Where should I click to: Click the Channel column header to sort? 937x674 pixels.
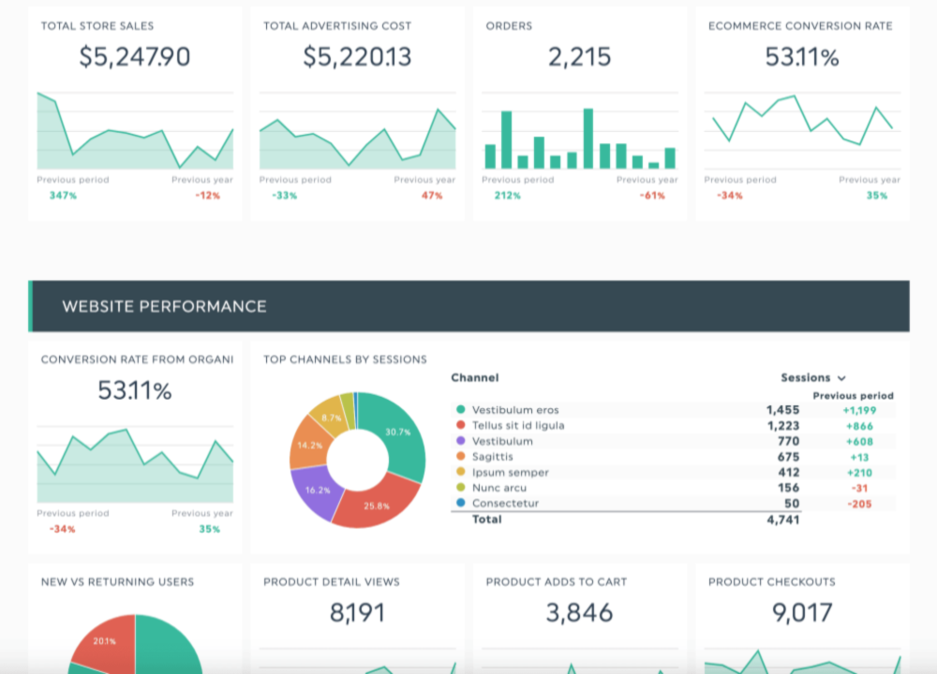(x=475, y=377)
